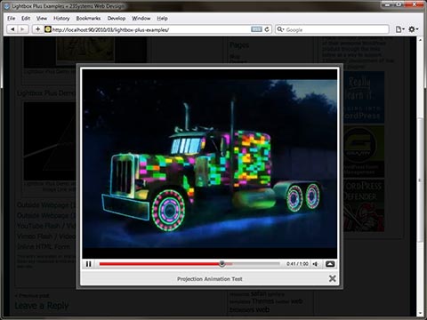Pause the video playback

(x=88, y=264)
